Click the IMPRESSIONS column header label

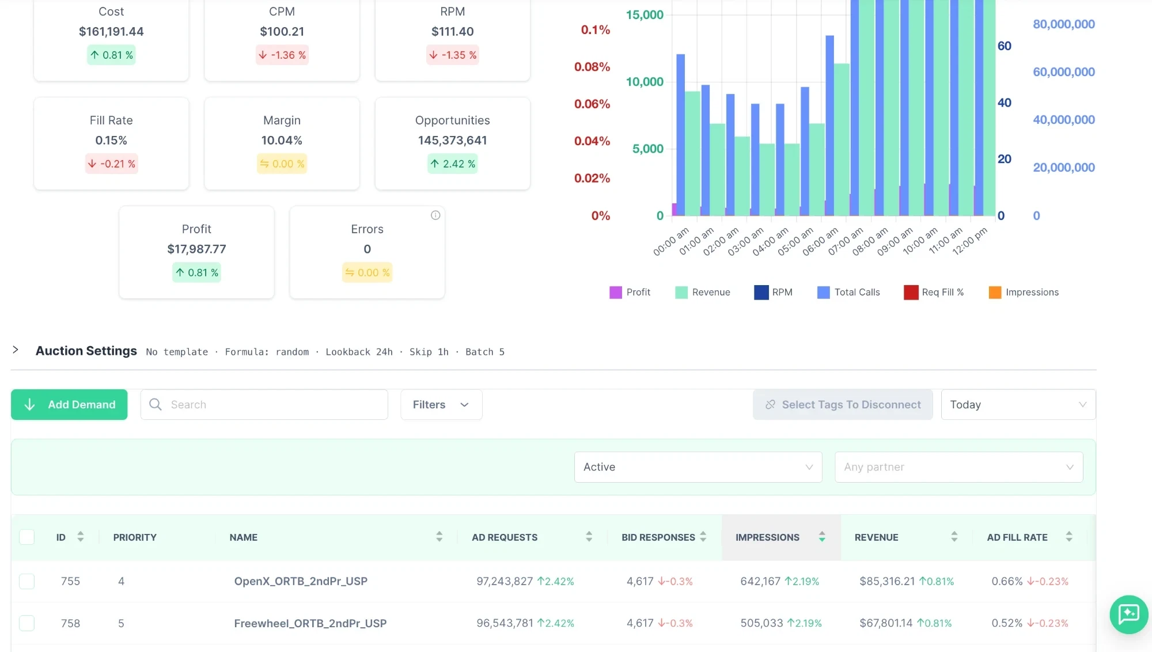767,537
